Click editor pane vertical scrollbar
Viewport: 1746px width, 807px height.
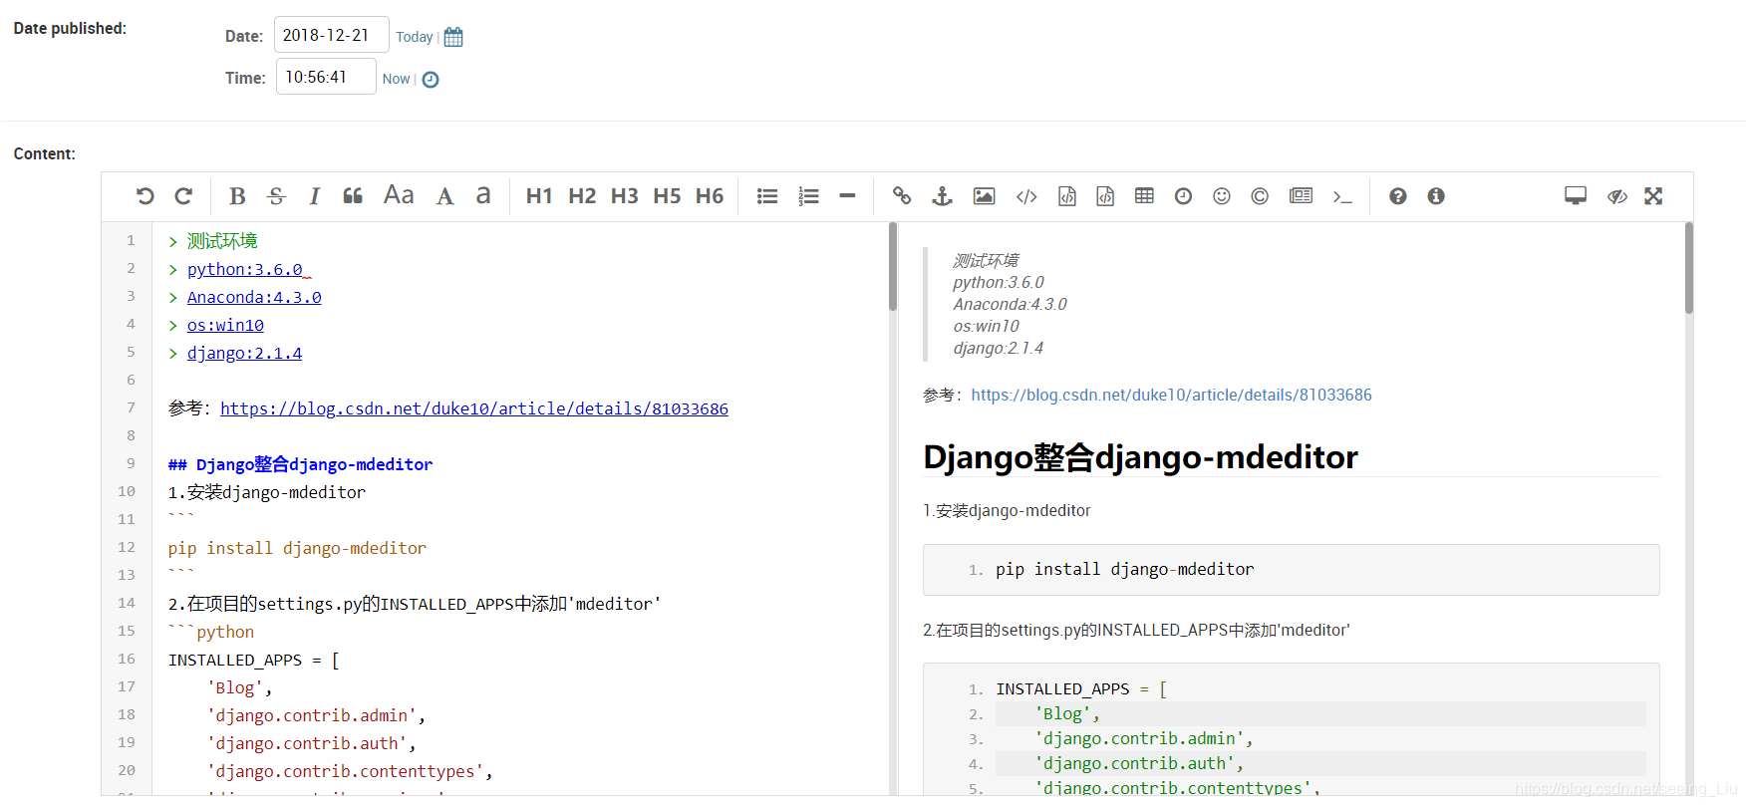pyautogui.click(x=893, y=267)
